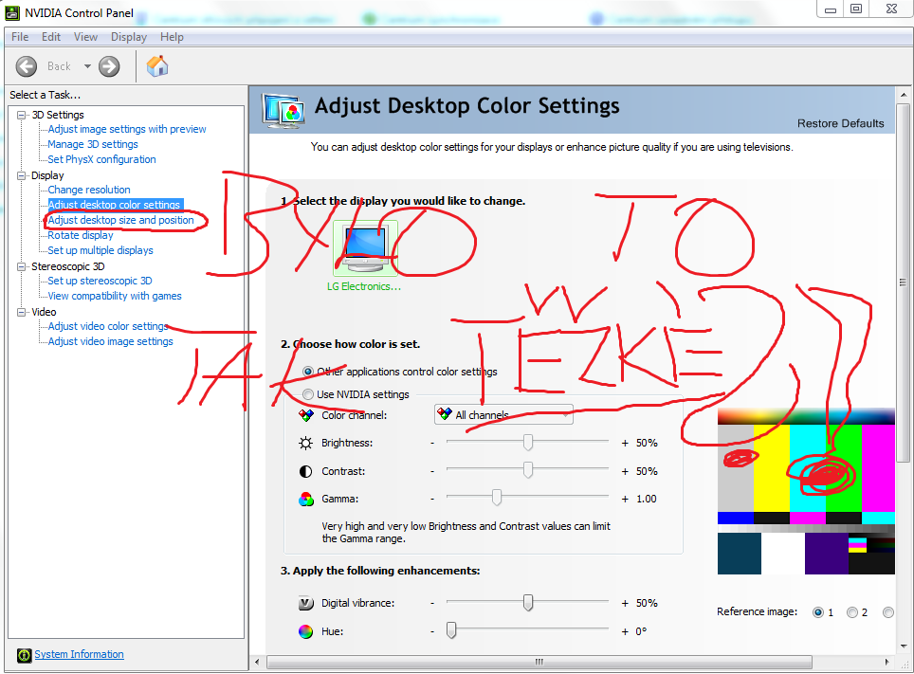The image size is (914, 674).
Task: Click the Back arrow toolbar icon
Action: [27, 65]
